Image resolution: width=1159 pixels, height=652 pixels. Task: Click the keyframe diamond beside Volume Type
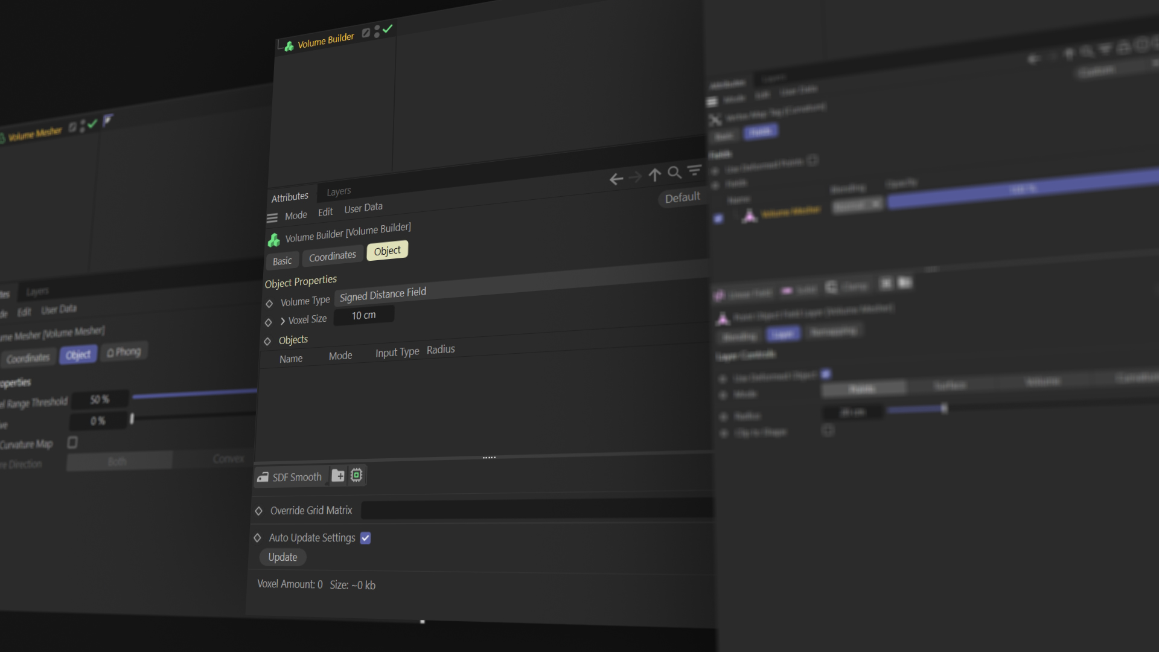click(x=269, y=304)
